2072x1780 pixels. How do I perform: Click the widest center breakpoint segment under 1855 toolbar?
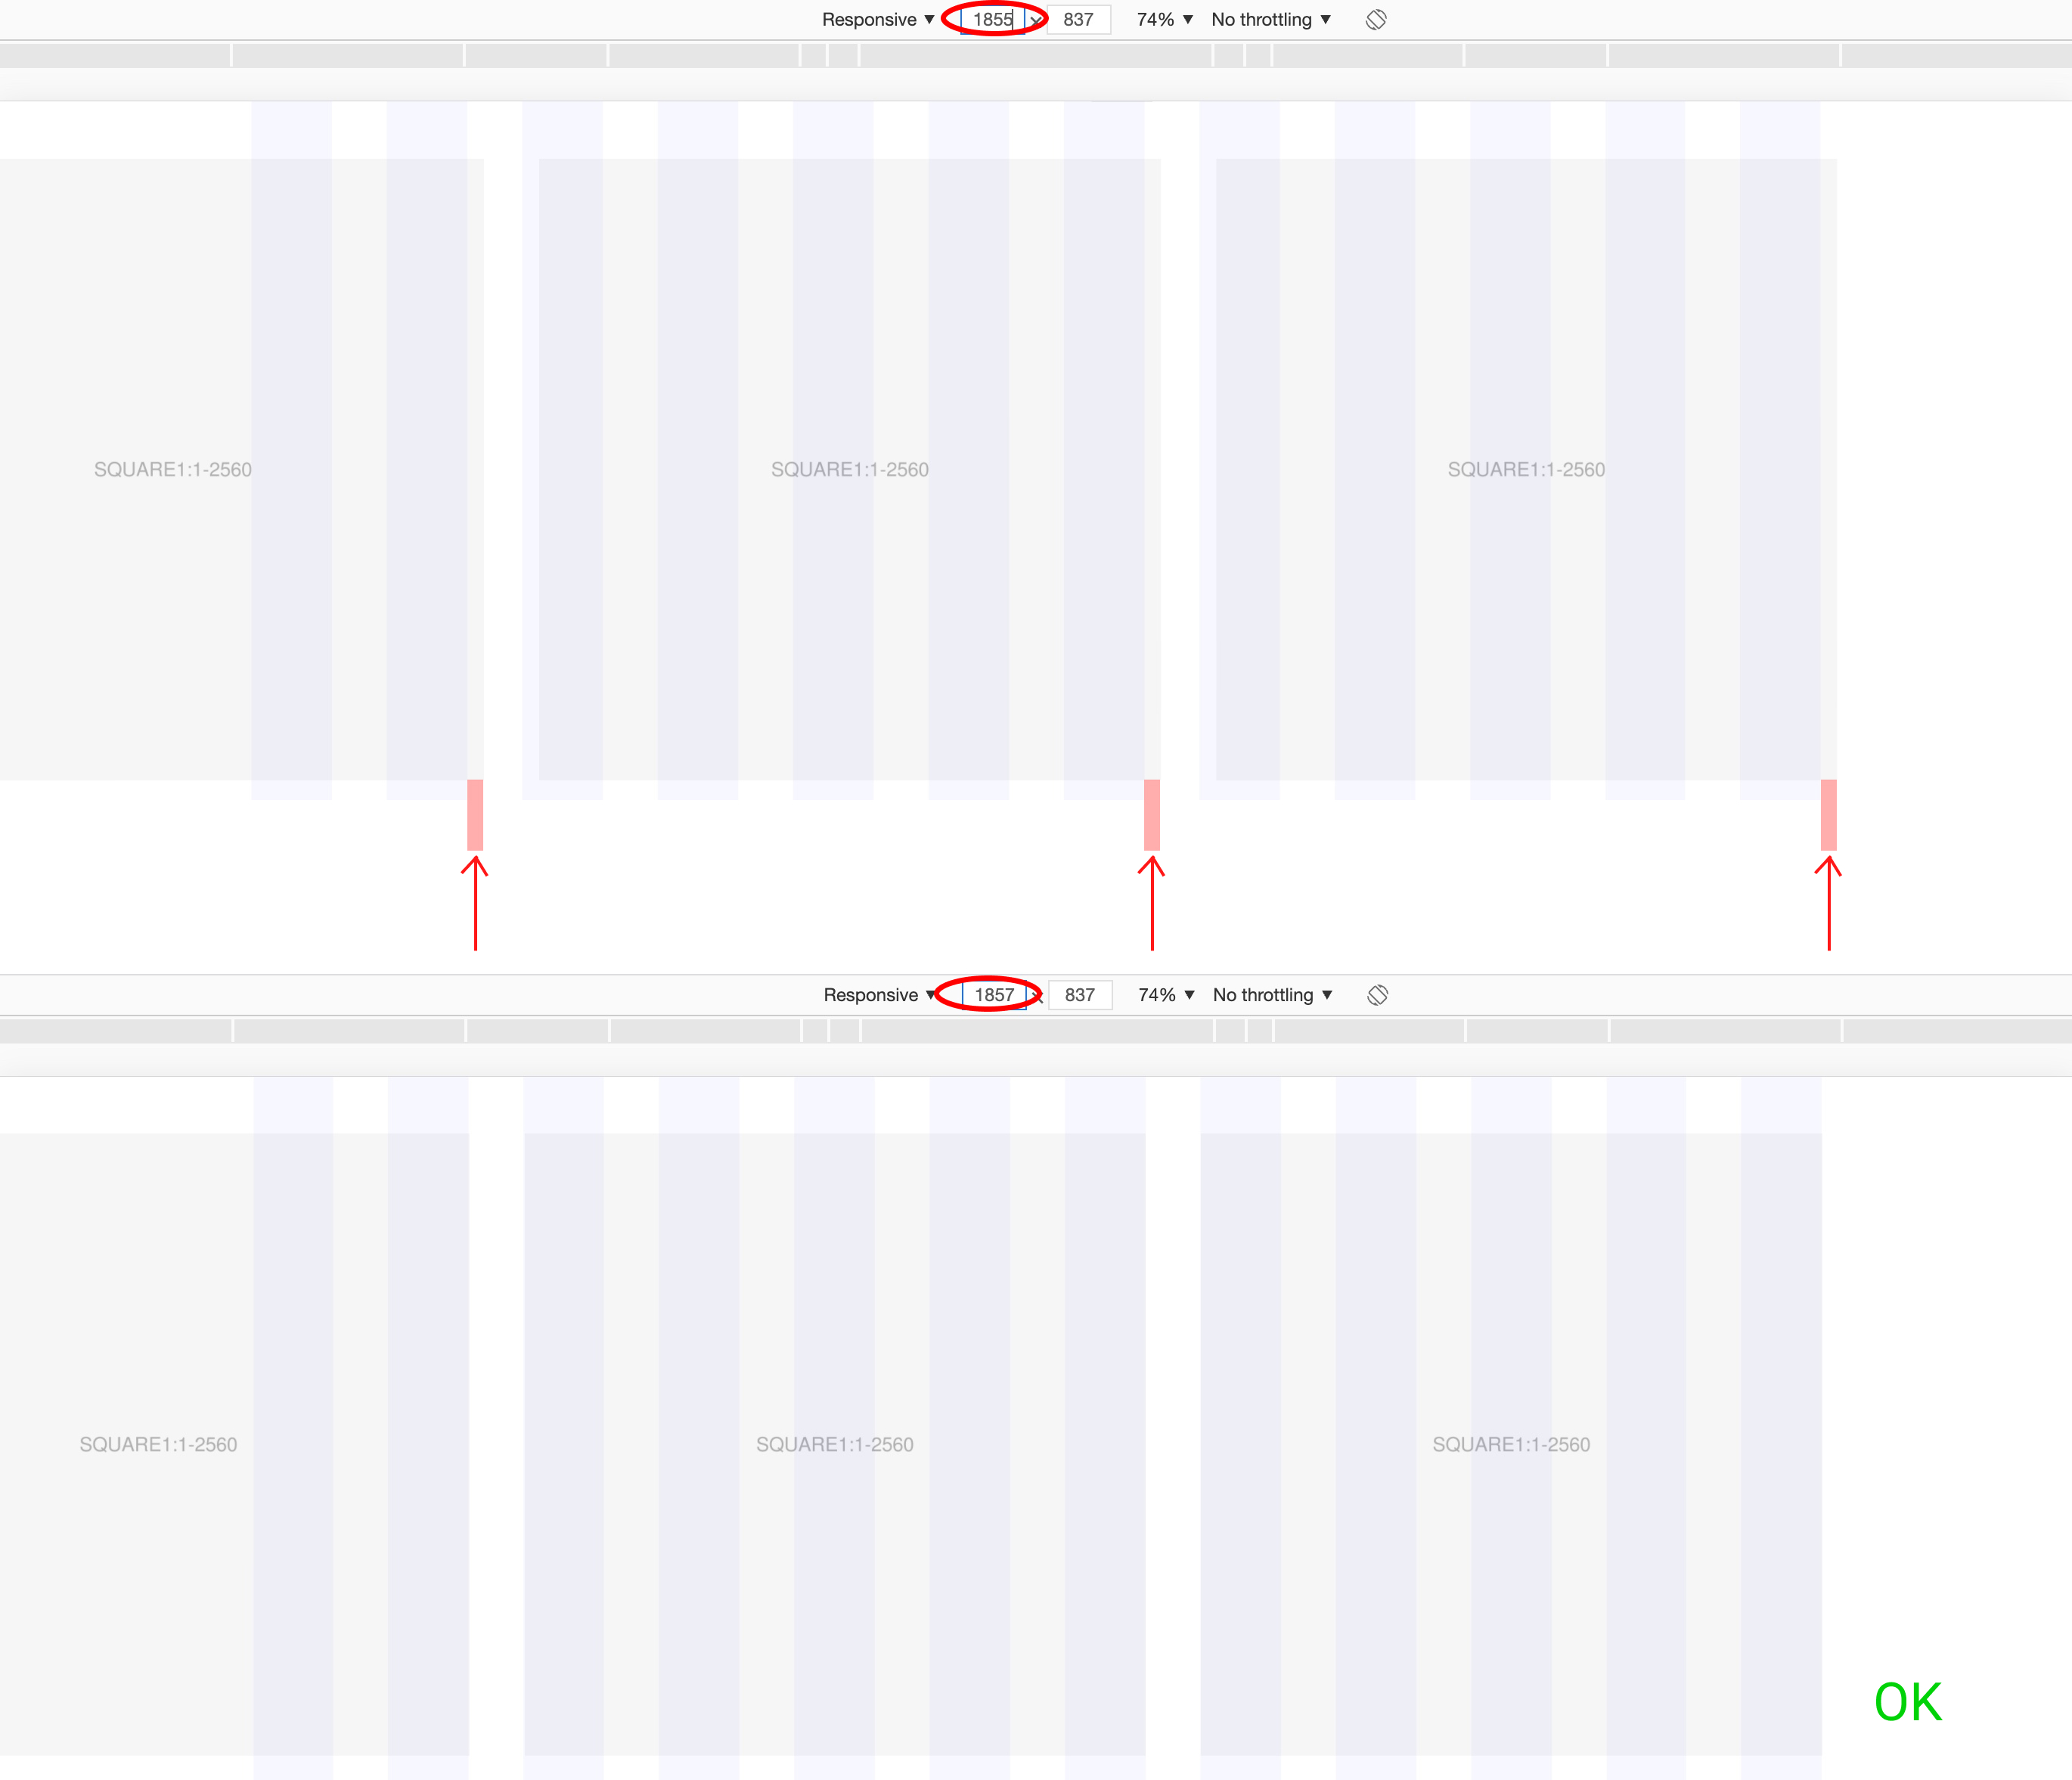point(1036,56)
